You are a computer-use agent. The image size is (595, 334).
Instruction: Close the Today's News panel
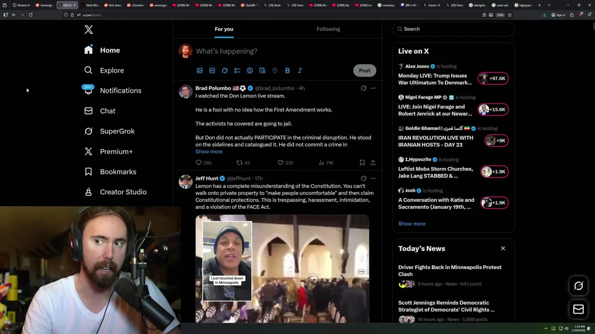[x=503, y=249]
